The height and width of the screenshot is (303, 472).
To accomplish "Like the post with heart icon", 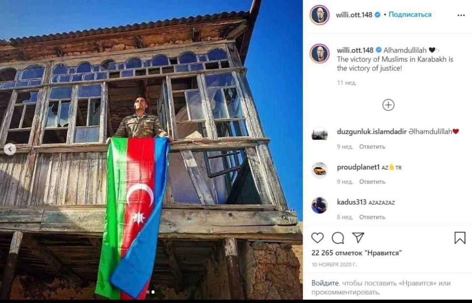I will 317,238.
